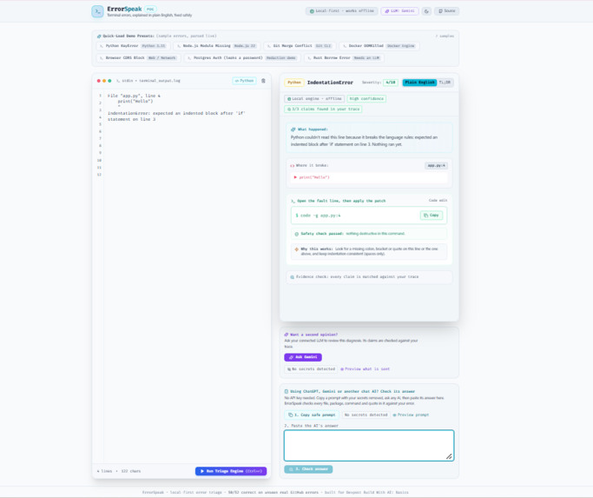Load the Browser CORS Block preset
The width and height of the screenshot is (593, 498).
[138, 58]
